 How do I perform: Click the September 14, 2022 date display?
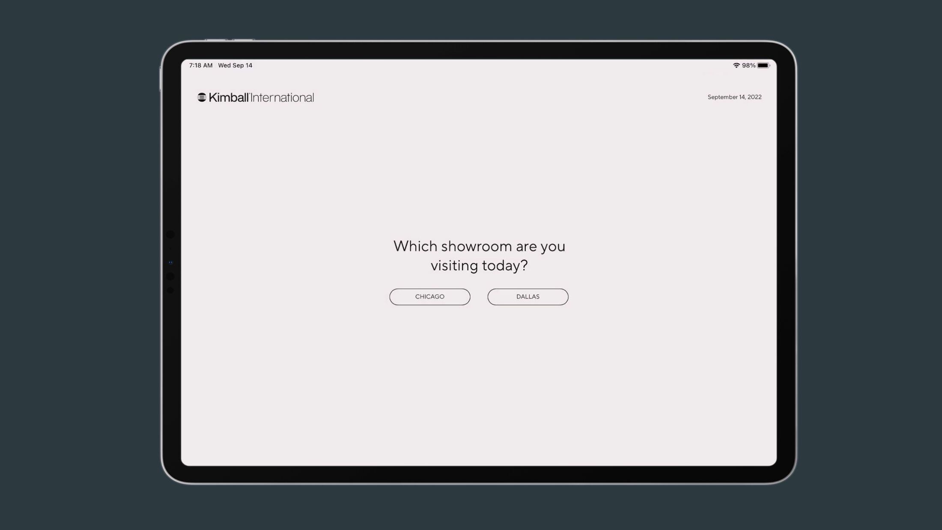click(x=734, y=97)
